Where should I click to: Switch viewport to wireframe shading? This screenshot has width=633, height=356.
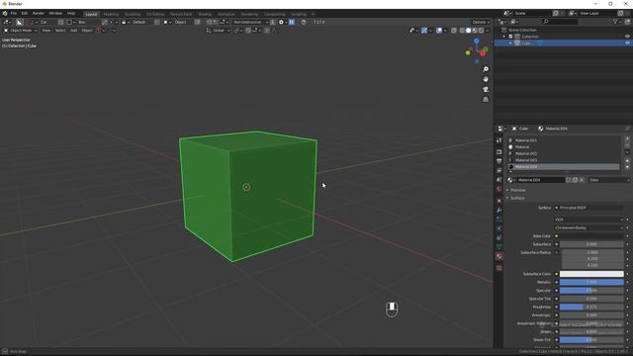pyautogui.click(x=462, y=31)
